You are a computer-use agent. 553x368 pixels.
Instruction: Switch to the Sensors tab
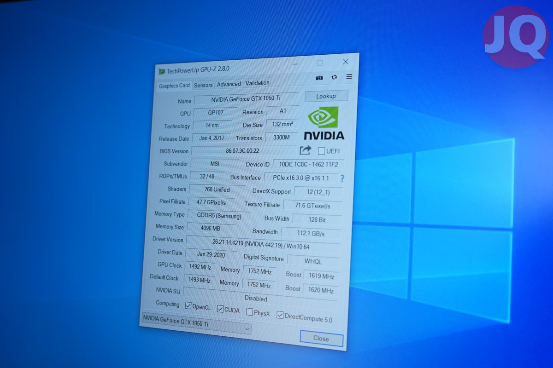[x=203, y=85]
